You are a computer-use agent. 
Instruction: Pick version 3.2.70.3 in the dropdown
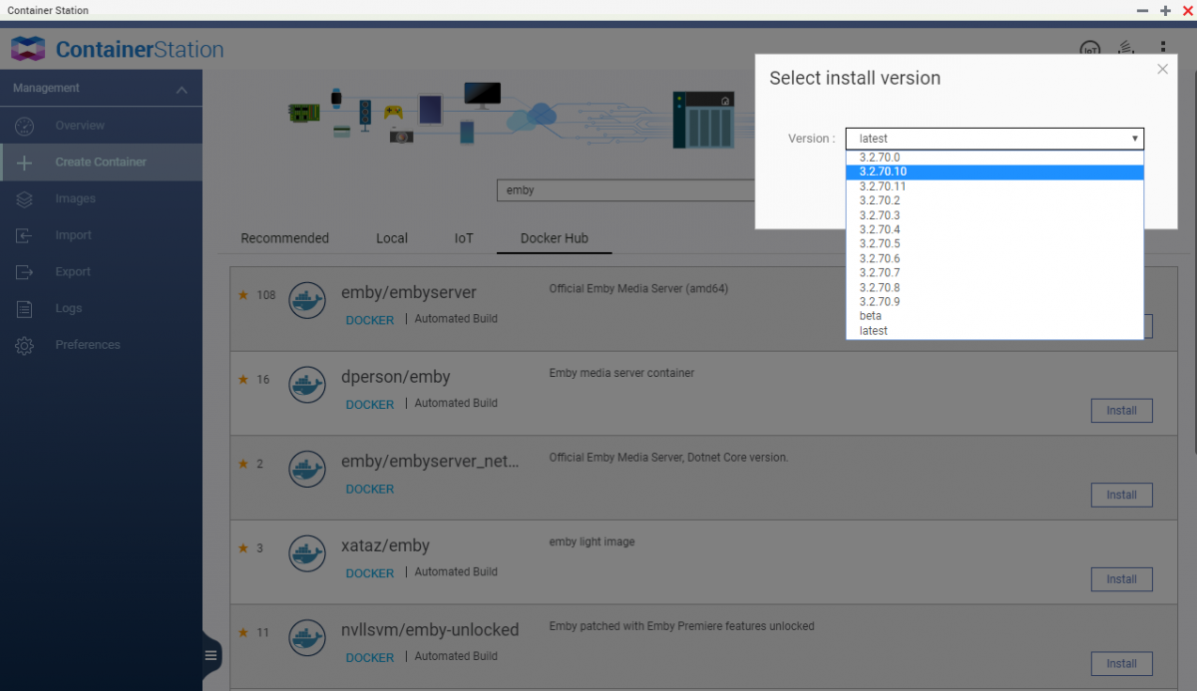[995, 215]
